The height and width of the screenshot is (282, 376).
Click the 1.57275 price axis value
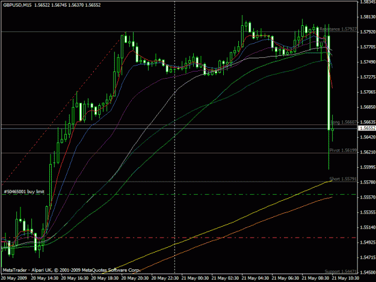(368, 77)
